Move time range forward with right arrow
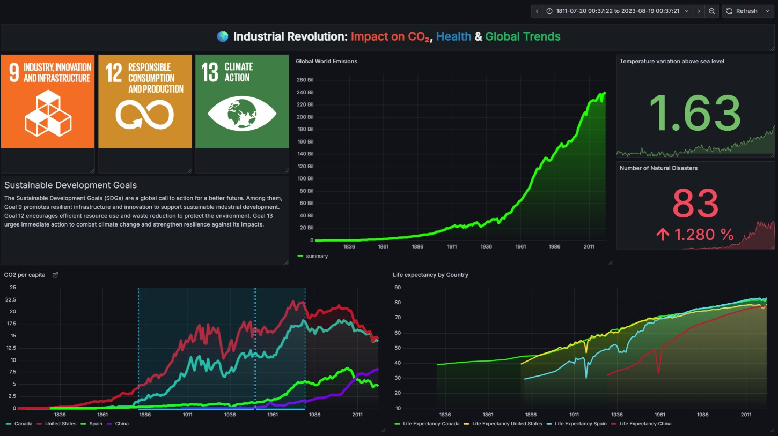Image resolution: width=778 pixels, height=436 pixels. (x=699, y=11)
